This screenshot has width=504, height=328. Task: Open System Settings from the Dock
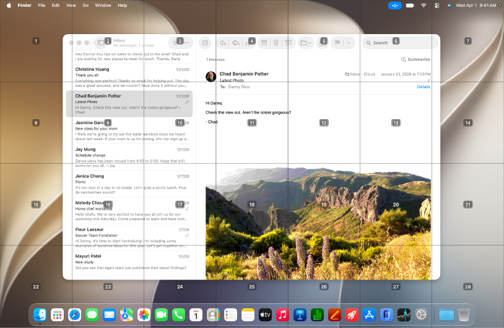422,315
